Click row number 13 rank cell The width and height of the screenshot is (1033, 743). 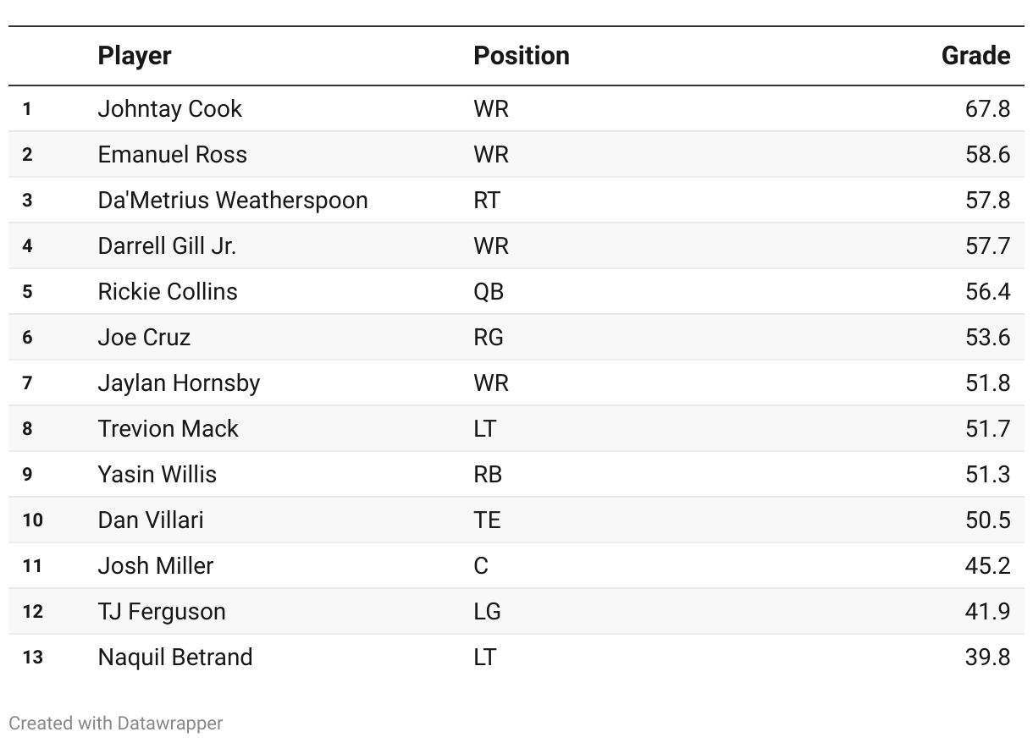click(x=32, y=658)
